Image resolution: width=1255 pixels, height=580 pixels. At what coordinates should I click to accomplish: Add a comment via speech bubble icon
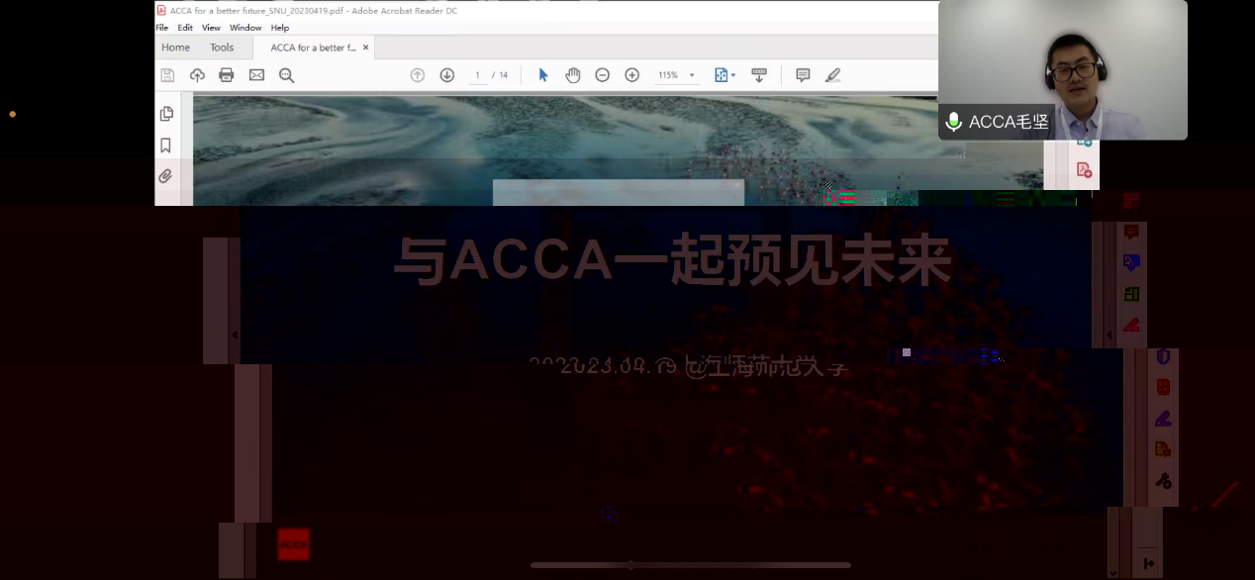803,75
